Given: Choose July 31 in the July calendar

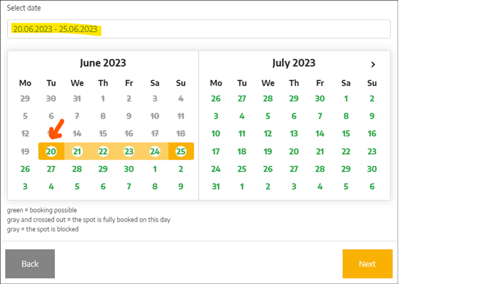Looking at the screenshot, I should tap(216, 187).
